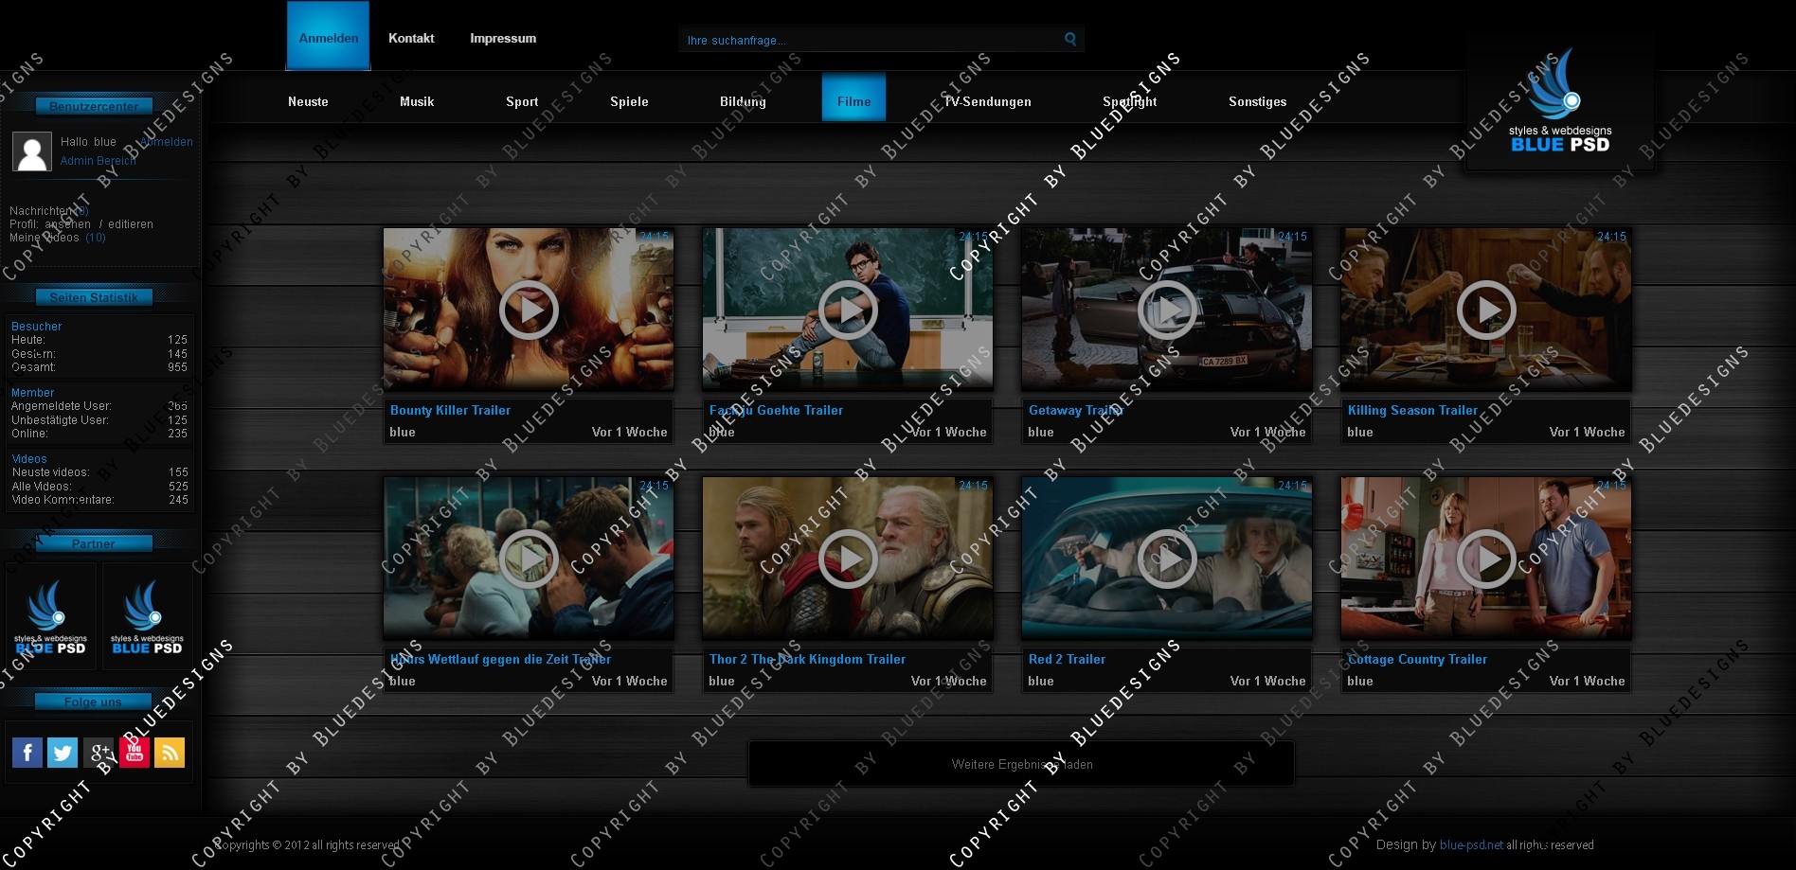Viewport: 1796px width, 870px height.
Task: Click the Anmelden tab
Action: 329,36
